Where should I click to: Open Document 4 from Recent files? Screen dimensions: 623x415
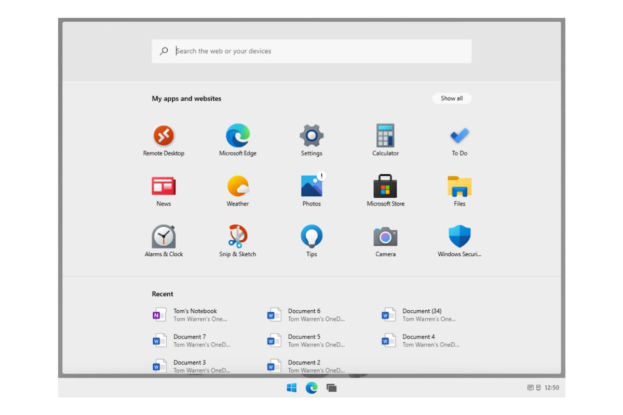419,340
